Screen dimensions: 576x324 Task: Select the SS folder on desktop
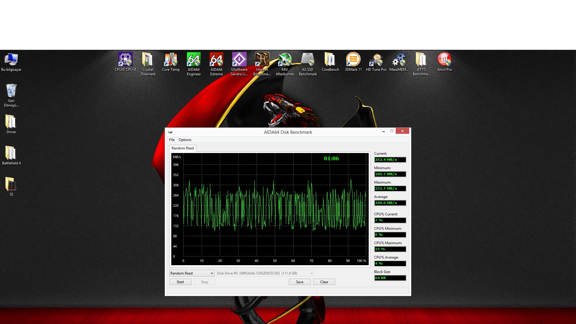11,187
